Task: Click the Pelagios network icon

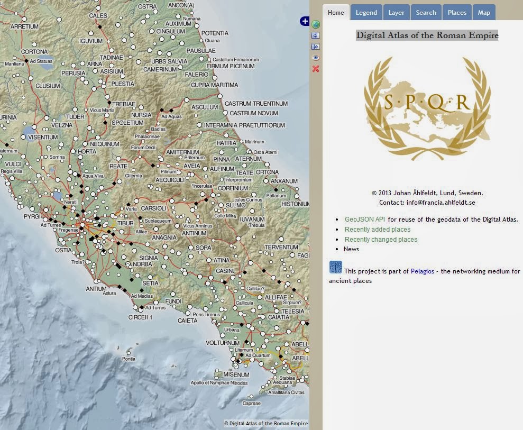Action: tap(336, 267)
